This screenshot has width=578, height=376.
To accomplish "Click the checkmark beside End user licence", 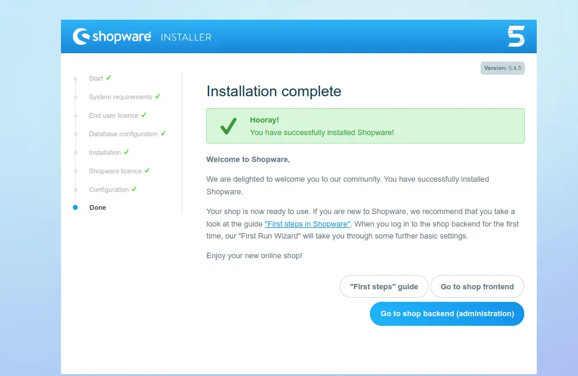I will pyautogui.click(x=144, y=115).
